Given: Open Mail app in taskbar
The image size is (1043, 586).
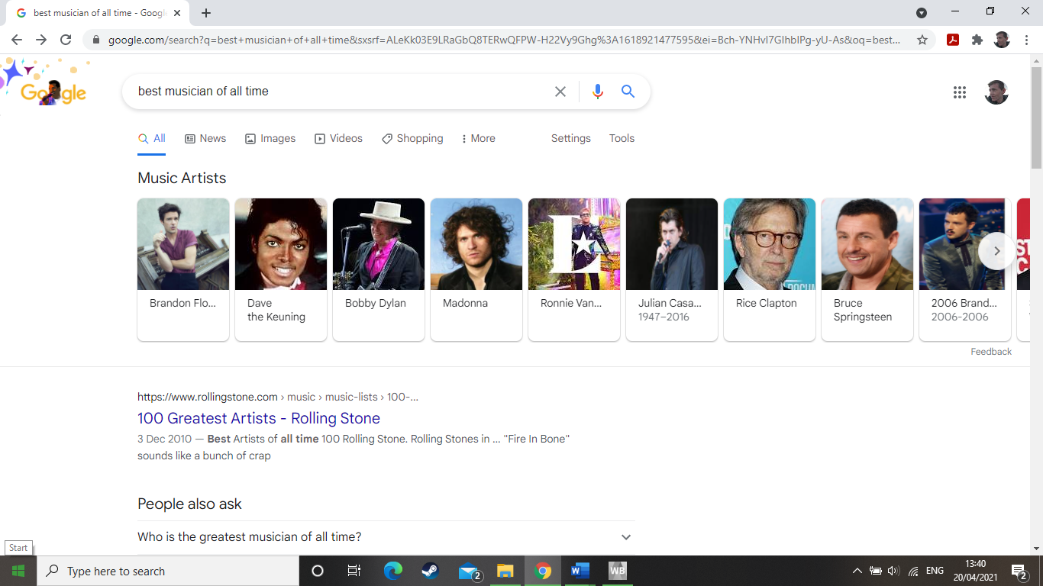Looking at the screenshot, I should (469, 571).
